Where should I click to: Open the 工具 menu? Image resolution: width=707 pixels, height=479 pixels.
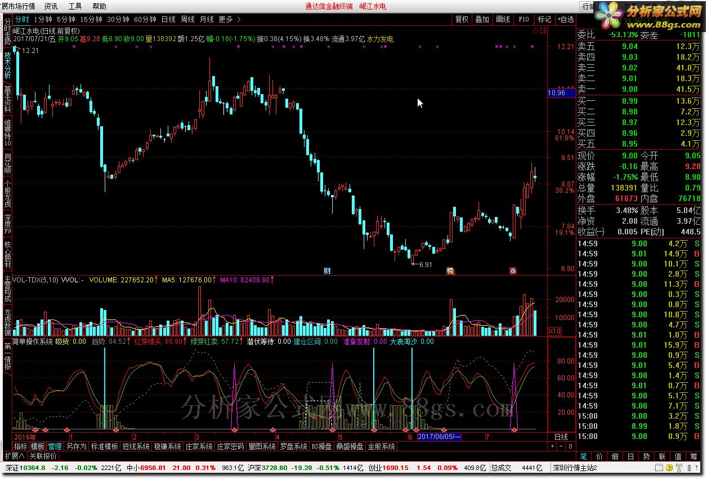[x=75, y=6]
